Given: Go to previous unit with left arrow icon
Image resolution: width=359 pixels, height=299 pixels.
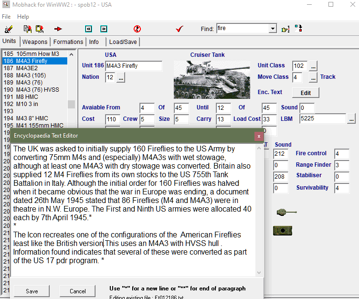Looking at the screenshot, I should (88, 29).
